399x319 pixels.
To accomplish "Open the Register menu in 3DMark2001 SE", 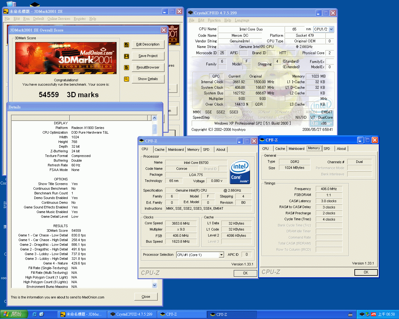I will pos(79,19).
